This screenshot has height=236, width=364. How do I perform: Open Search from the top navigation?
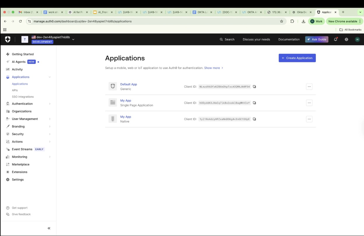pyautogui.click(x=227, y=39)
